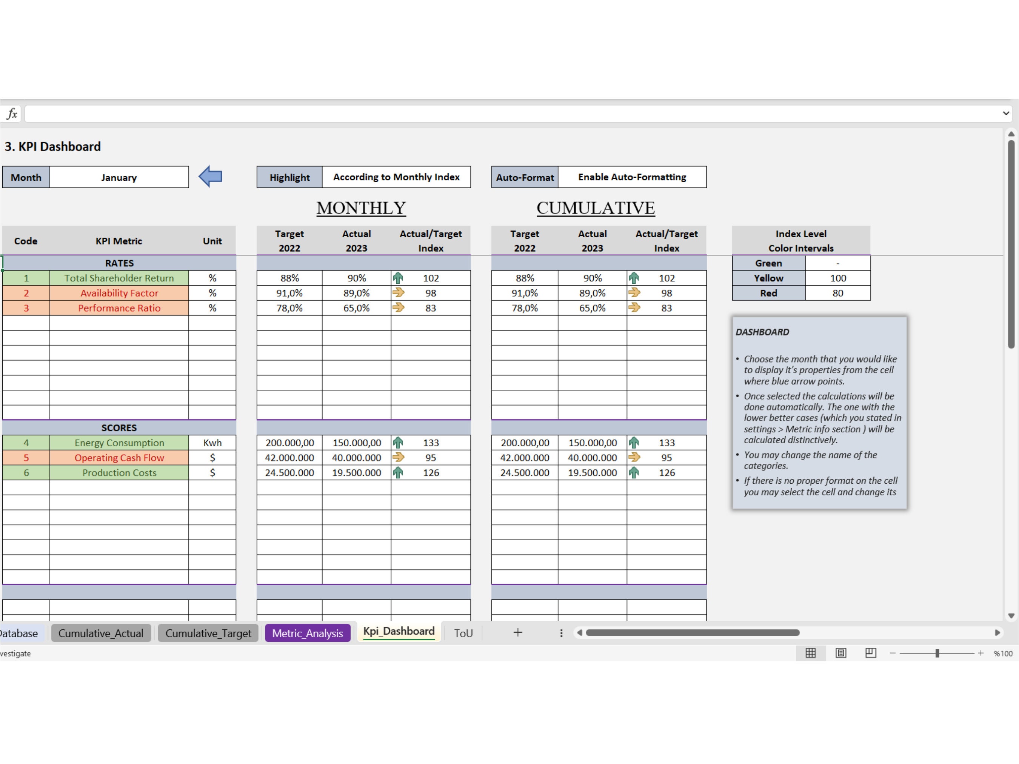Click the green up arrow beside Energy Consumption
The width and height of the screenshot is (1019, 764).
coord(399,443)
